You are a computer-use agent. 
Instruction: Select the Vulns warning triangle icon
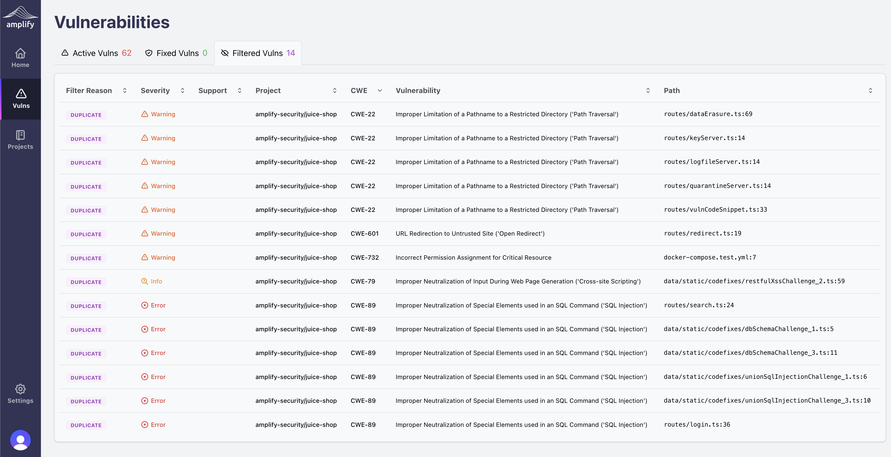coord(21,94)
